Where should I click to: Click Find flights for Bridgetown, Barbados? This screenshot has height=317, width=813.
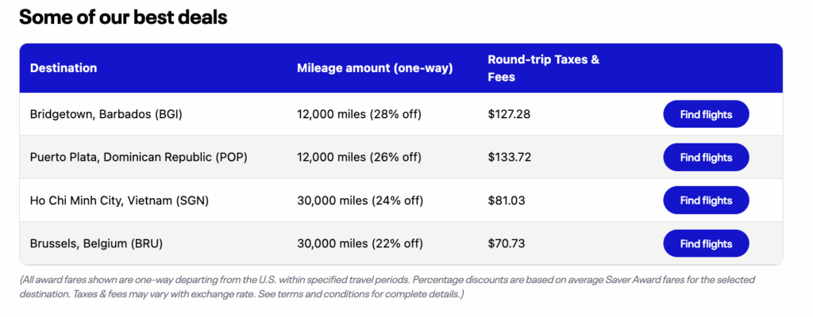(x=706, y=115)
